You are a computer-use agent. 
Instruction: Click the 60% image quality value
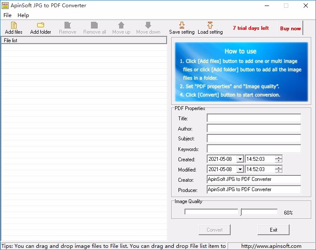pyautogui.click(x=288, y=212)
